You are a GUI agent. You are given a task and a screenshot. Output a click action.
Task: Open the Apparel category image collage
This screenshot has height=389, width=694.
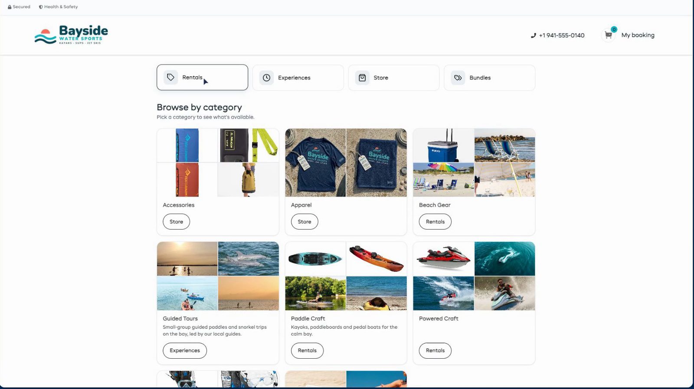click(346, 163)
